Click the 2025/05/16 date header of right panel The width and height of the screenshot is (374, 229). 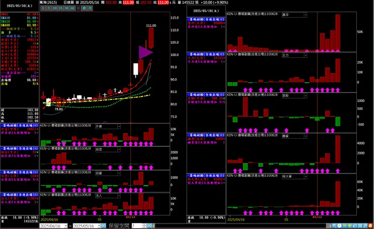point(206,11)
